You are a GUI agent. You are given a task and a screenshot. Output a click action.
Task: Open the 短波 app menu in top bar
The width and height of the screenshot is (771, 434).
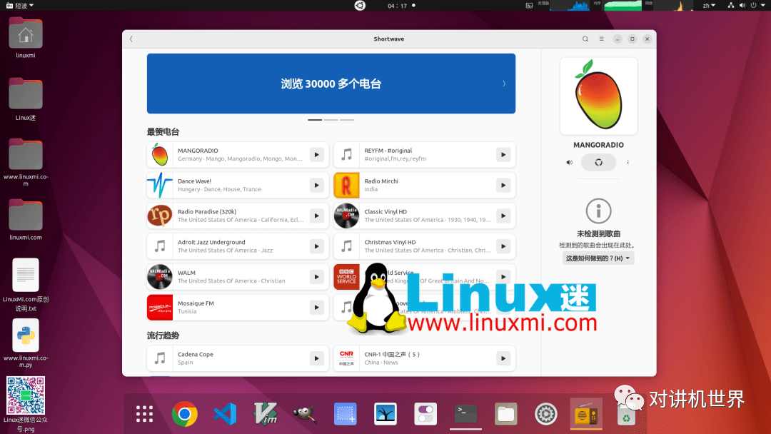tap(20, 6)
